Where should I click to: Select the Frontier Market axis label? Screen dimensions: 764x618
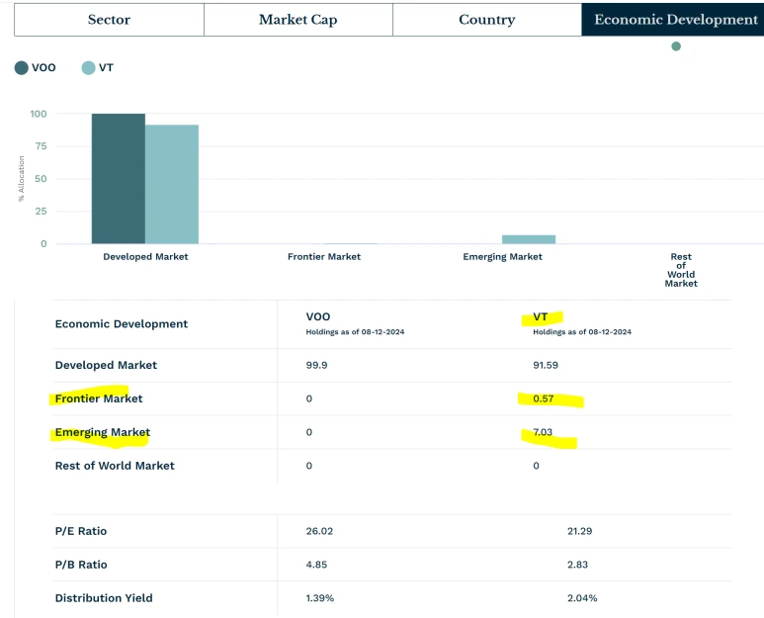coord(324,257)
